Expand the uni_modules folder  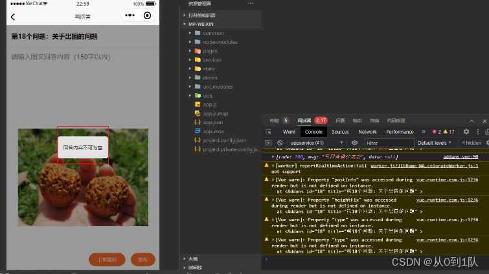click(190, 87)
